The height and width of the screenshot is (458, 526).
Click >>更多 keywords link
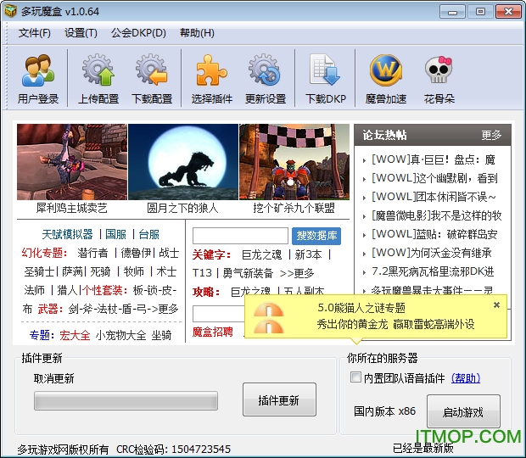point(297,273)
